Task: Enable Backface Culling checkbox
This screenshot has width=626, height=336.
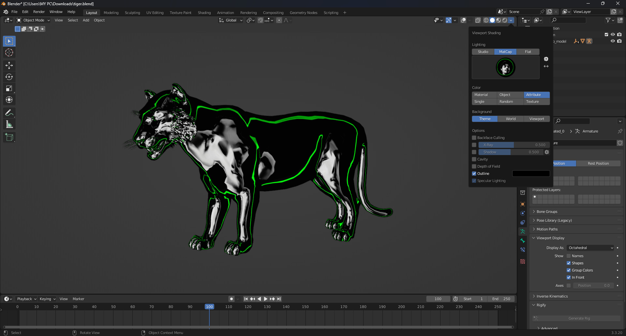Action: point(474,138)
